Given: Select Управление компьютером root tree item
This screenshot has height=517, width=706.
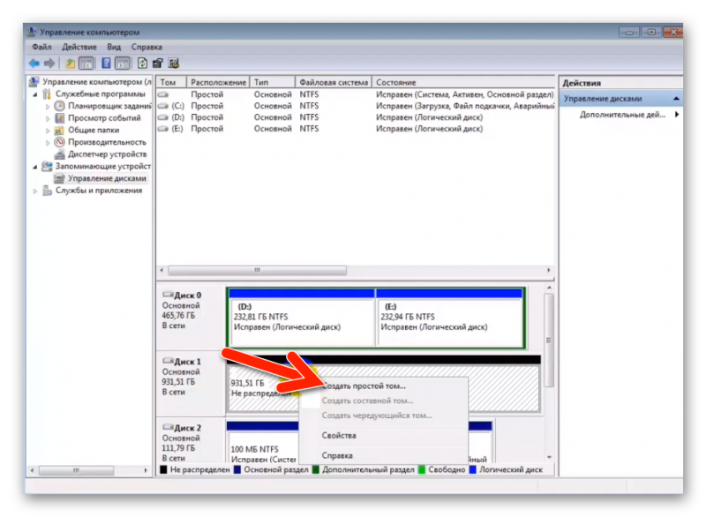Looking at the screenshot, I should (97, 82).
